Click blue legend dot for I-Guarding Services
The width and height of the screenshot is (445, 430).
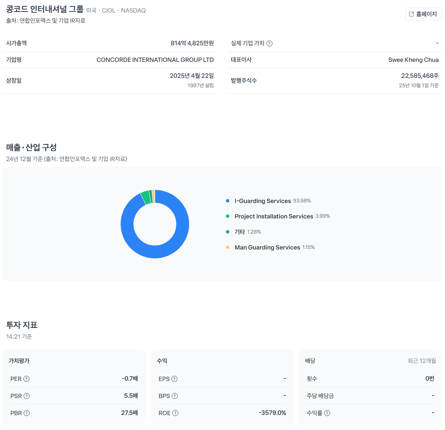tap(228, 201)
